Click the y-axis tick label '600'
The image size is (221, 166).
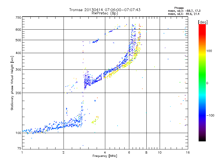point(18,30)
